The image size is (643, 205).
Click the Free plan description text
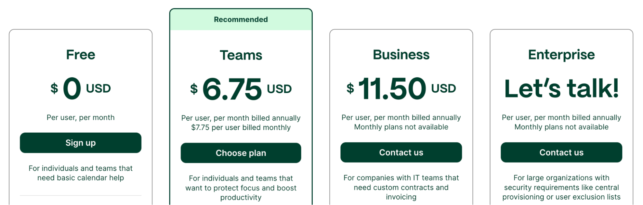click(x=80, y=173)
